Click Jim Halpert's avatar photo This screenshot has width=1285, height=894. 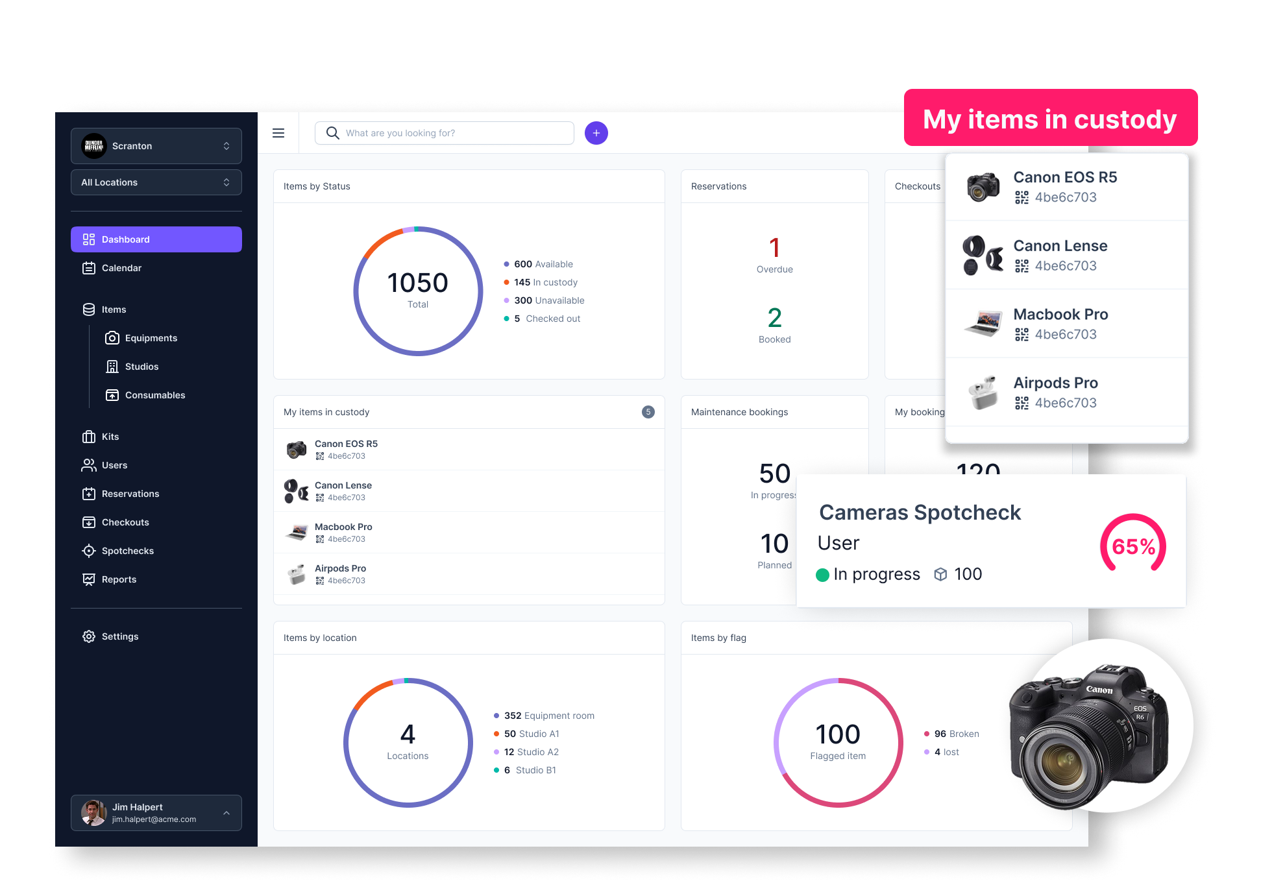[x=94, y=813]
